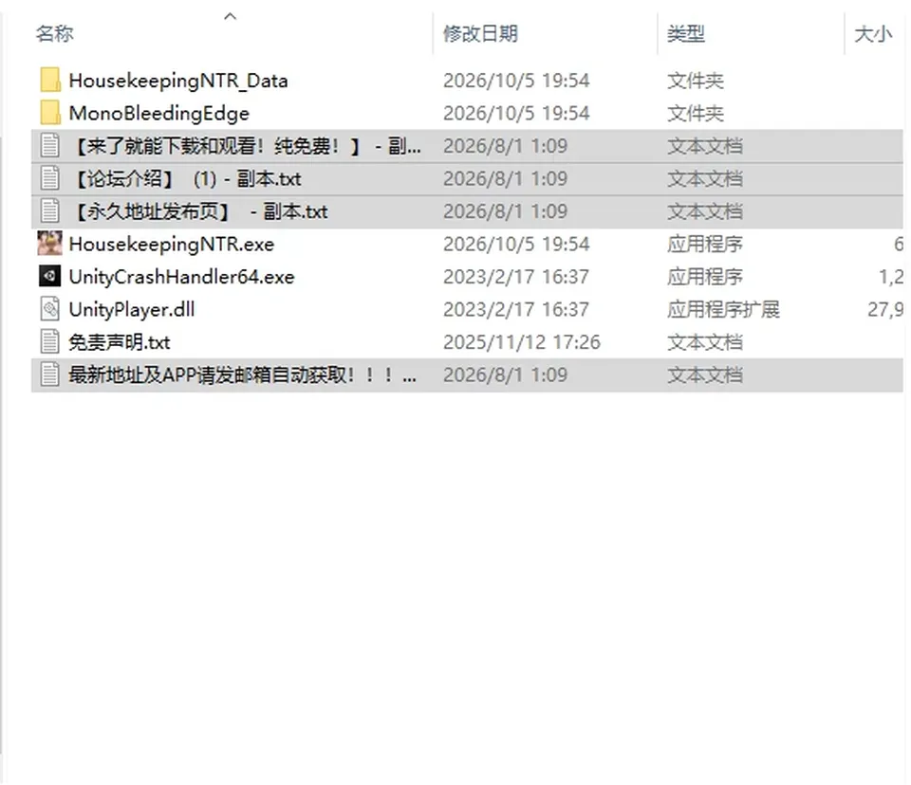
Task: Select the file 最新地址及APP请发邮箱自动获取
Action: tap(242, 374)
